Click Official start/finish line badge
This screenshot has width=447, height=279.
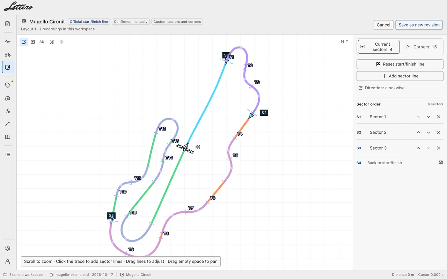click(x=89, y=22)
